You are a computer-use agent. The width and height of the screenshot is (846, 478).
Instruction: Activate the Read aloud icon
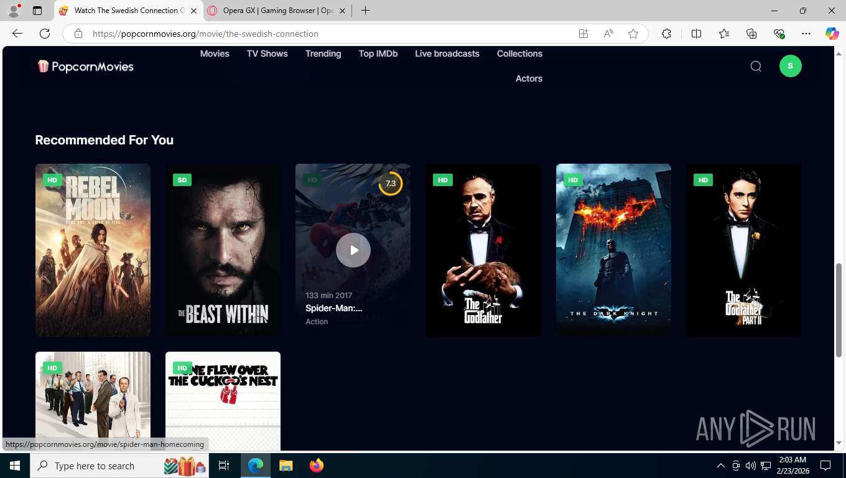tap(608, 34)
